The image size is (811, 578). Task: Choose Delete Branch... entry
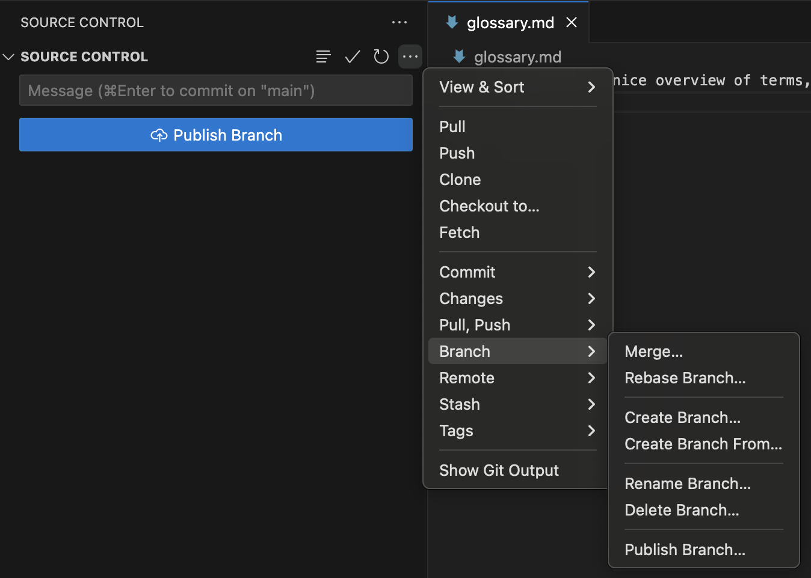[704, 510]
